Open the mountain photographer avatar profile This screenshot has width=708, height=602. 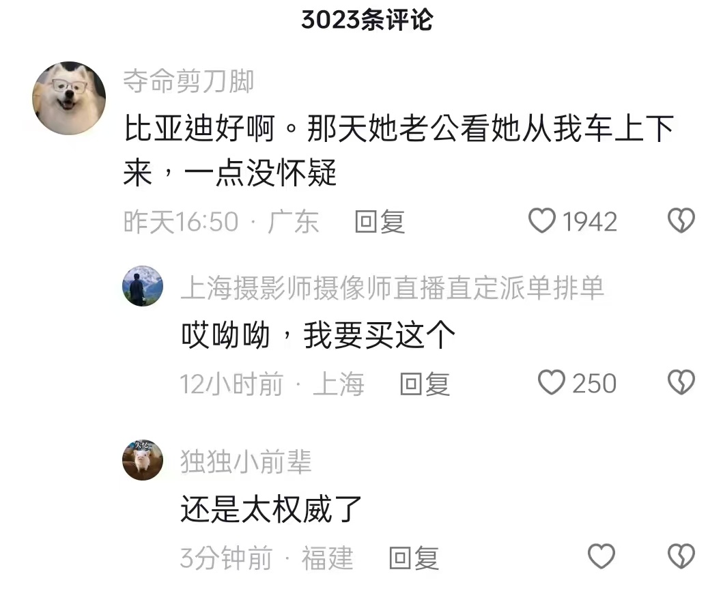tap(143, 286)
